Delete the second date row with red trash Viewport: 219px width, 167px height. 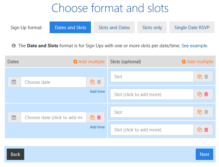click(99, 117)
